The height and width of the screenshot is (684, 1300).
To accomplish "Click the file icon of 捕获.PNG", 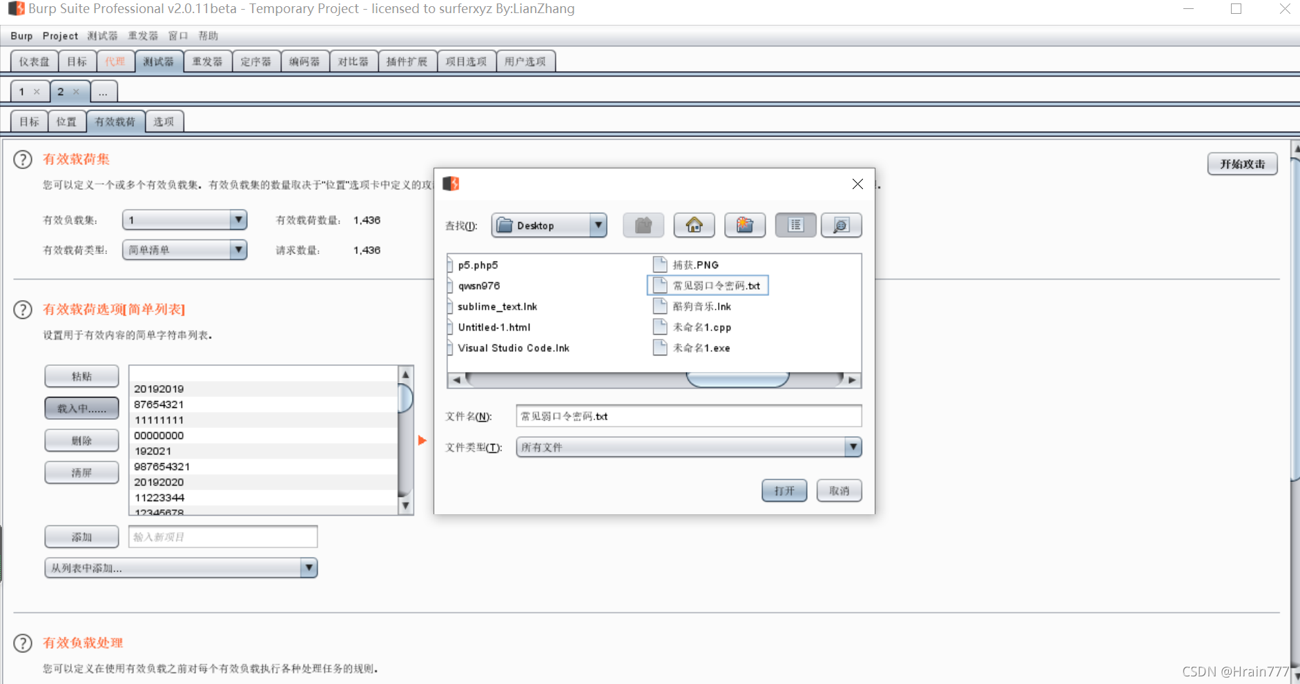I will click(x=660, y=264).
